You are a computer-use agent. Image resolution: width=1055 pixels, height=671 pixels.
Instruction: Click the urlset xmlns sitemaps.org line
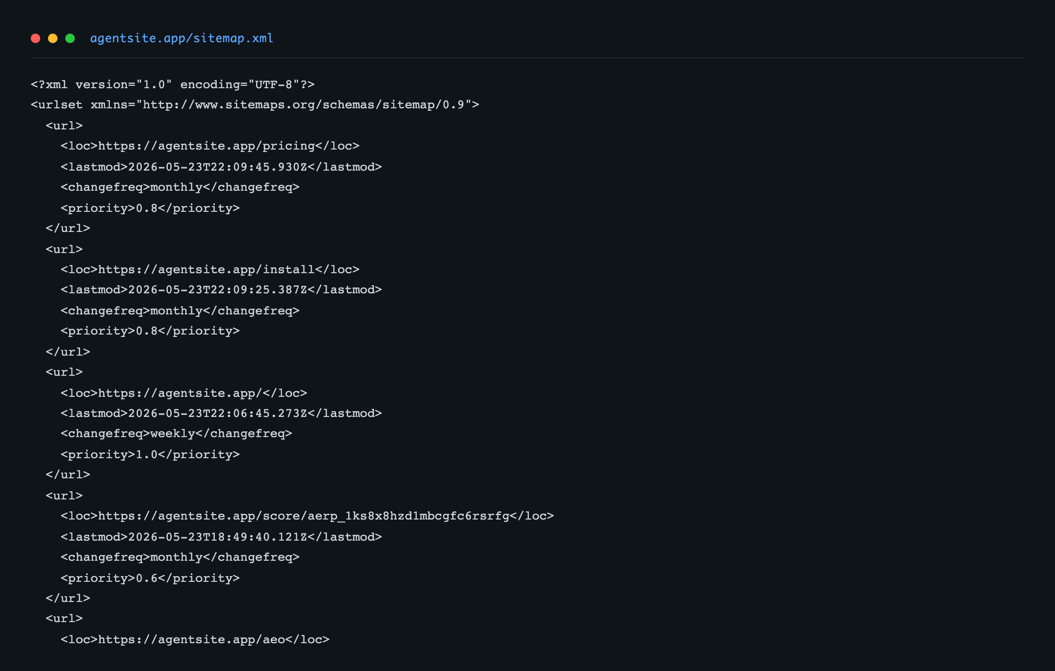click(x=255, y=104)
